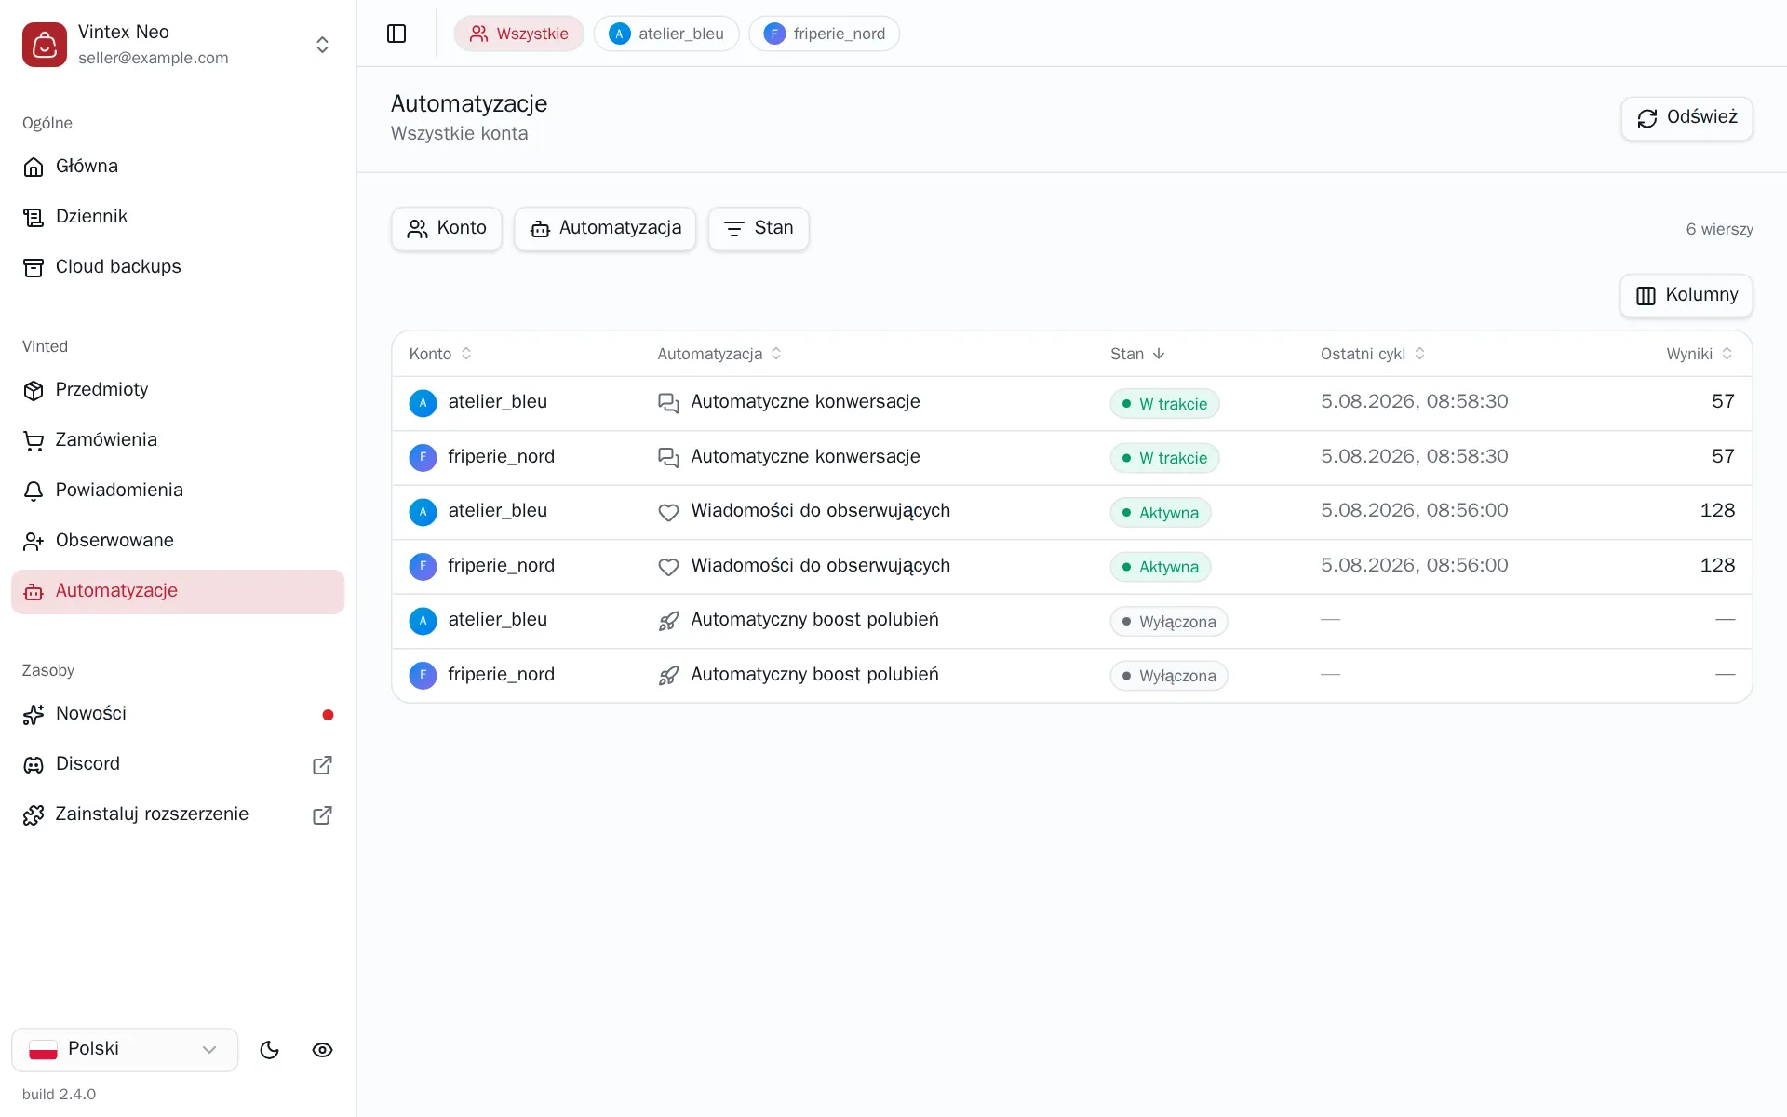Screen dimensions: 1787x1117
Task: Select the Wszystkie accounts tab
Action: pyautogui.click(x=519, y=34)
